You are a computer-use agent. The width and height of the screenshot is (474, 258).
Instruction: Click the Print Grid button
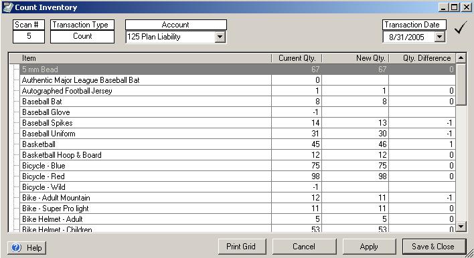pyautogui.click(x=242, y=247)
